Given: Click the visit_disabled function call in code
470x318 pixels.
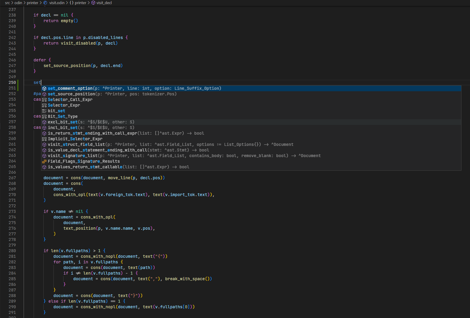Looking at the screenshot, I should pyautogui.click(x=78, y=43).
